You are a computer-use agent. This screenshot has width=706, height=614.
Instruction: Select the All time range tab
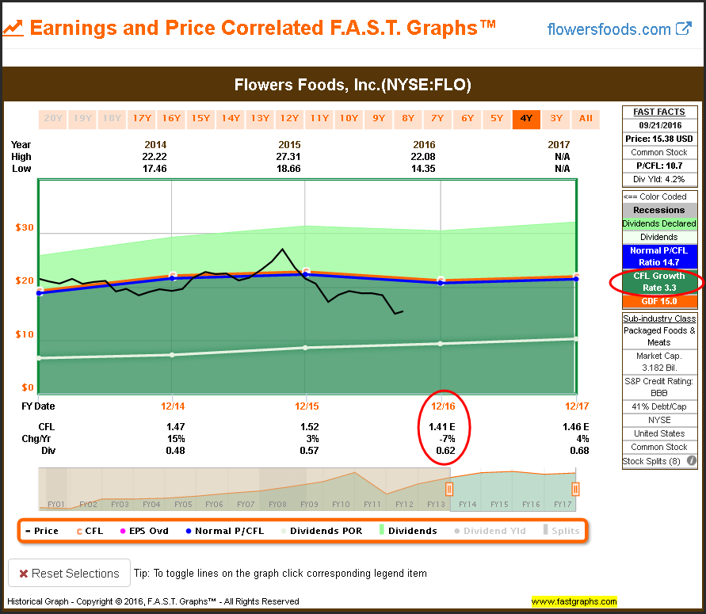[x=586, y=119]
